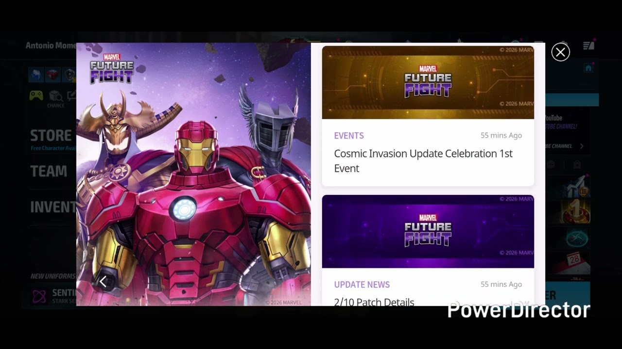Close the news popup with X
622x349 pixels.
pos(560,52)
